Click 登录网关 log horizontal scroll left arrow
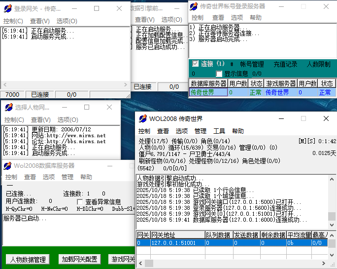The width and height of the screenshot is (337, 269). pos(5,84)
